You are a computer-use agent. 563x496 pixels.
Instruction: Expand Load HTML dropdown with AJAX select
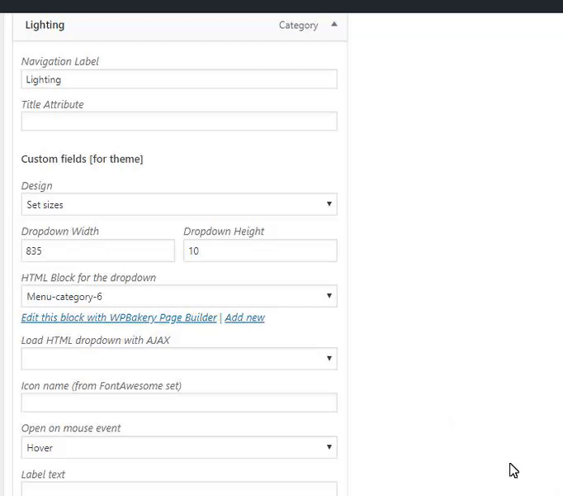(x=178, y=358)
